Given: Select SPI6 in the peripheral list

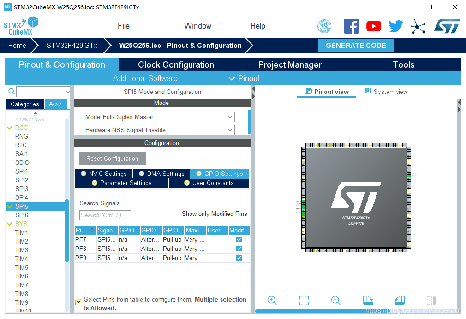Looking at the screenshot, I should pos(22,215).
